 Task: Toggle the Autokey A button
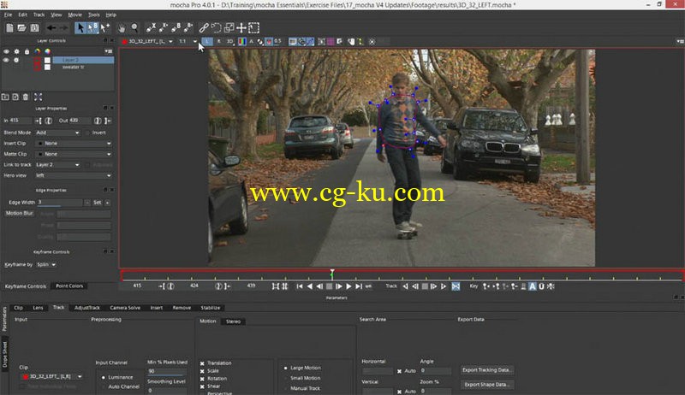(x=533, y=286)
